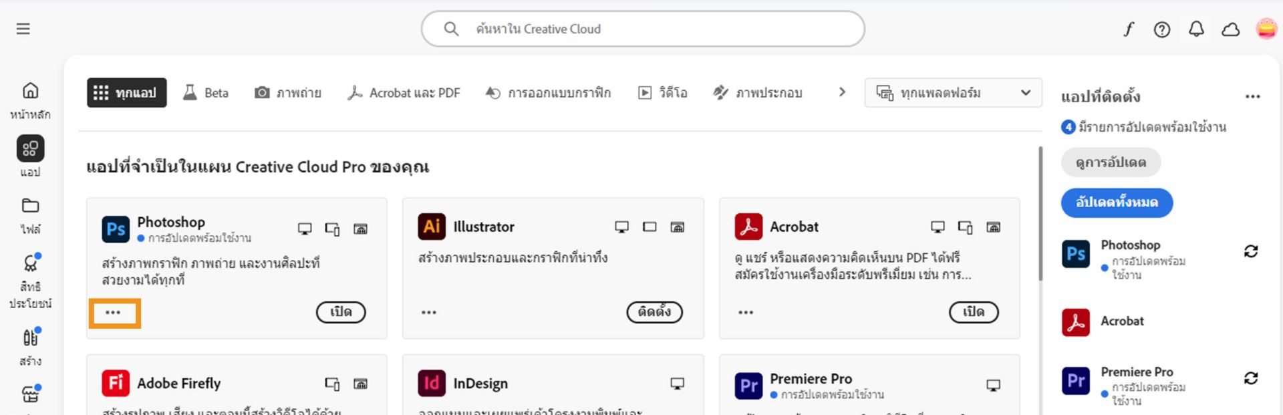Viewport: 1283px width, 415px height.
Task: Update Photoshop via refresh icon in sidebar
Action: click(1251, 251)
